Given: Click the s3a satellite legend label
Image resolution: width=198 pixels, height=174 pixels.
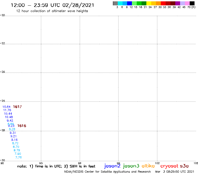Looking at the screenshot, I should (184, 166).
